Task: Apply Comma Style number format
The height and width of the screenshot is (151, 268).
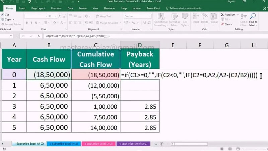Action: pyautogui.click(x=138, y=23)
